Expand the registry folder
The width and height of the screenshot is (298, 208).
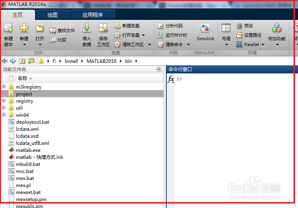pos(4,101)
